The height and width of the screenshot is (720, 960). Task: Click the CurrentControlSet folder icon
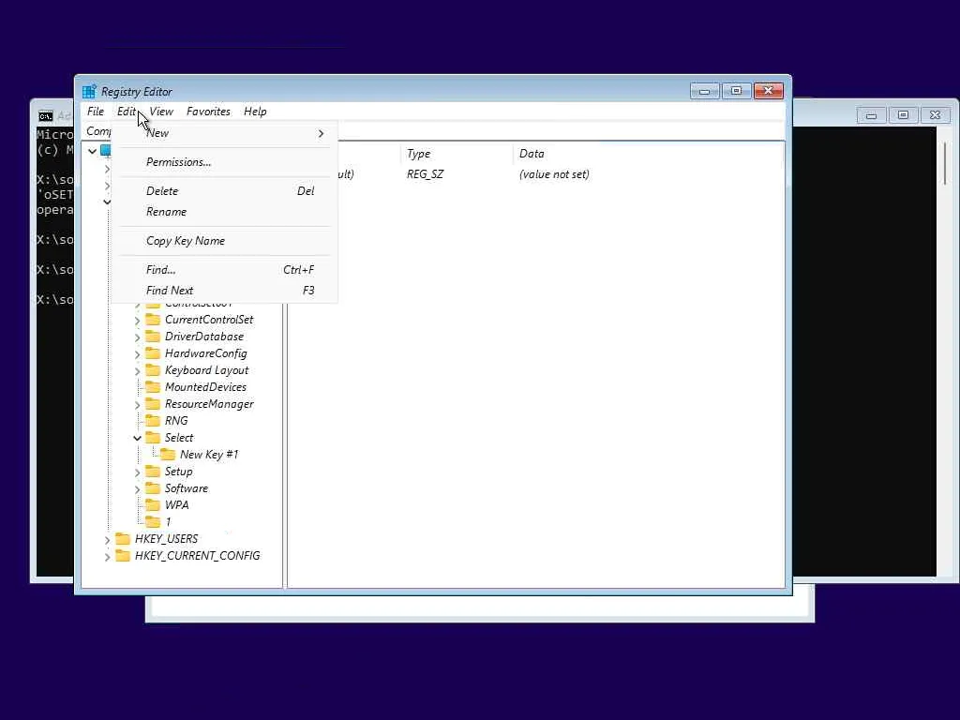[x=153, y=320]
